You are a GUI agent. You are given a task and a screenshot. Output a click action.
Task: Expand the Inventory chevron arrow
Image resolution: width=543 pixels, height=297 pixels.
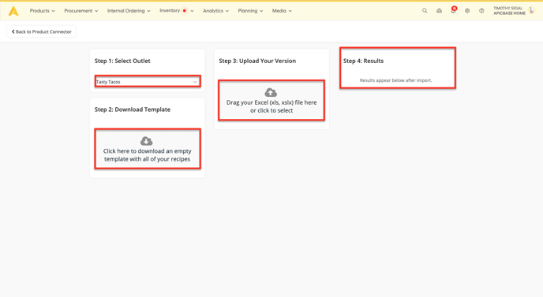coord(192,11)
